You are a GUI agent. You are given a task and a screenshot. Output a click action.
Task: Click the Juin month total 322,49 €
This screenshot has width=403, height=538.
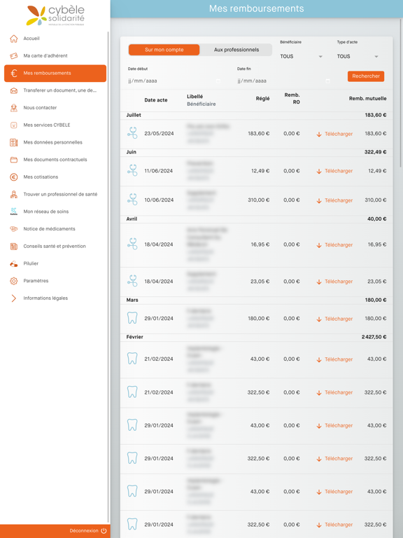click(375, 152)
